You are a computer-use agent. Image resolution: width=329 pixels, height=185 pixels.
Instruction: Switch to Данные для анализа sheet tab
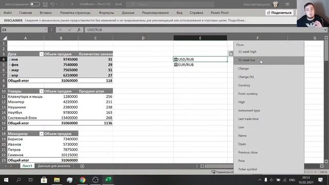54,166
